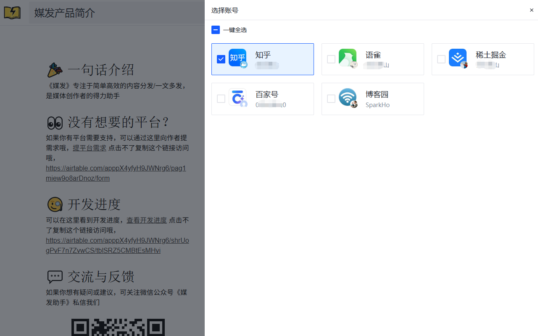The image size is (538, 336).
Task: Click the 语雀 platform icon
Action: pyautogui.click(x=348, y=58)
